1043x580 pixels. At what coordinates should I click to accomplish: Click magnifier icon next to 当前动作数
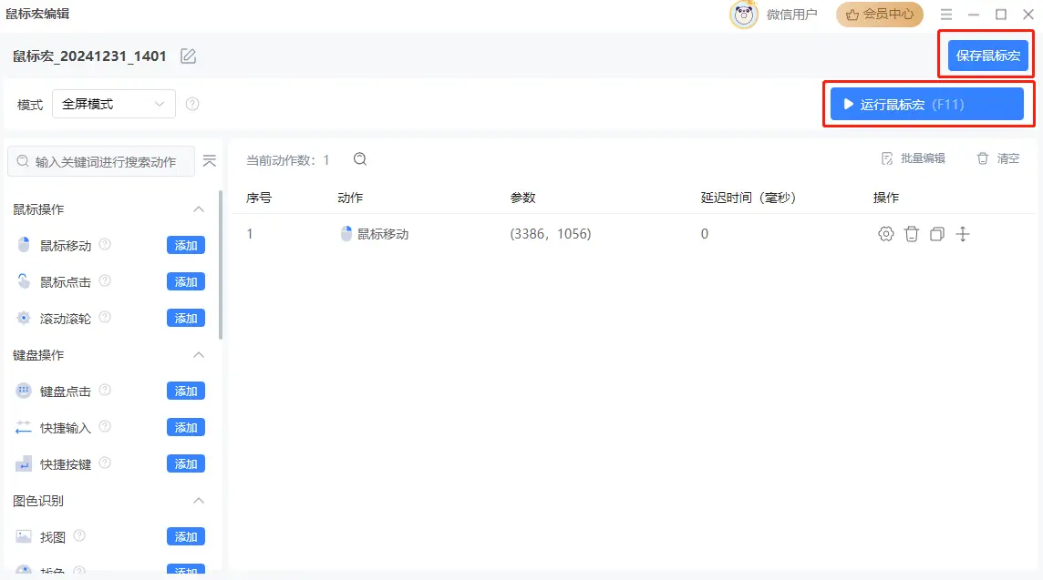point(359,158)
